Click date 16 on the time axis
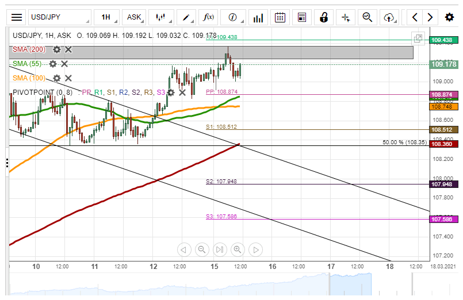This screenshot has height=300, width=463. 272,266
